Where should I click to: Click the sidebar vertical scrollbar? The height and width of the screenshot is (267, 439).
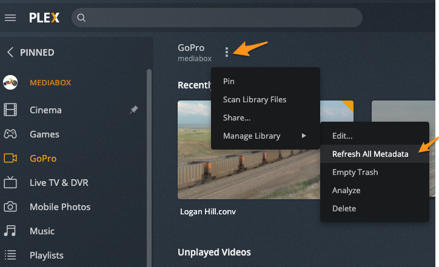149,168
